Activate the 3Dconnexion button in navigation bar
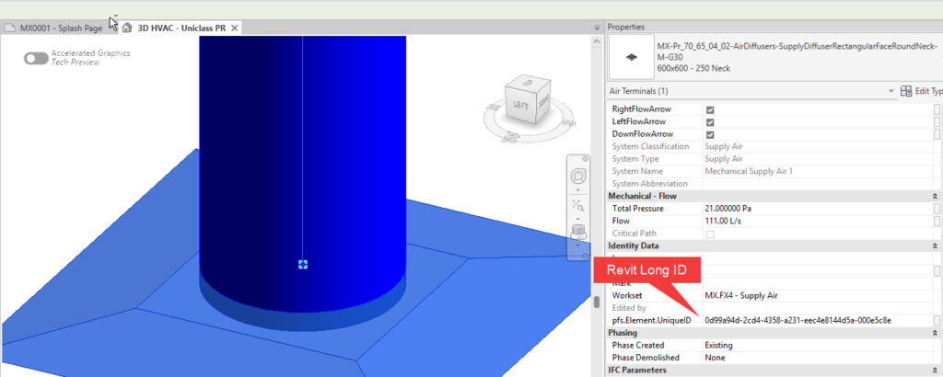This screenshot has width=943, height=377. coord(578,231)
